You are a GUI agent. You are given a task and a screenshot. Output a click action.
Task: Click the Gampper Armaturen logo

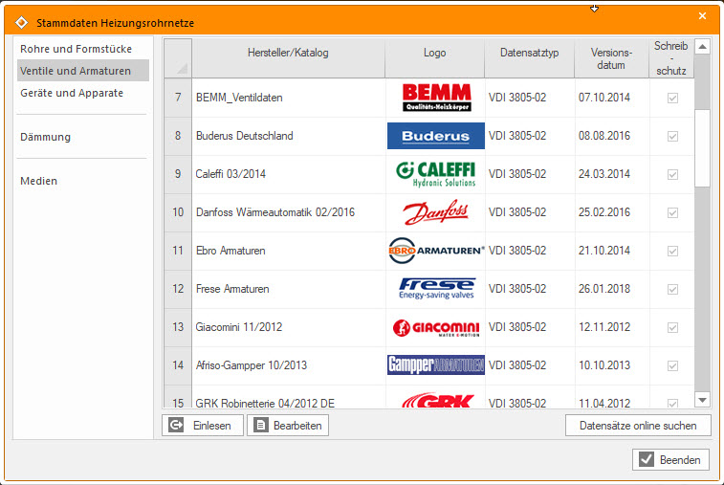(435, 365)
